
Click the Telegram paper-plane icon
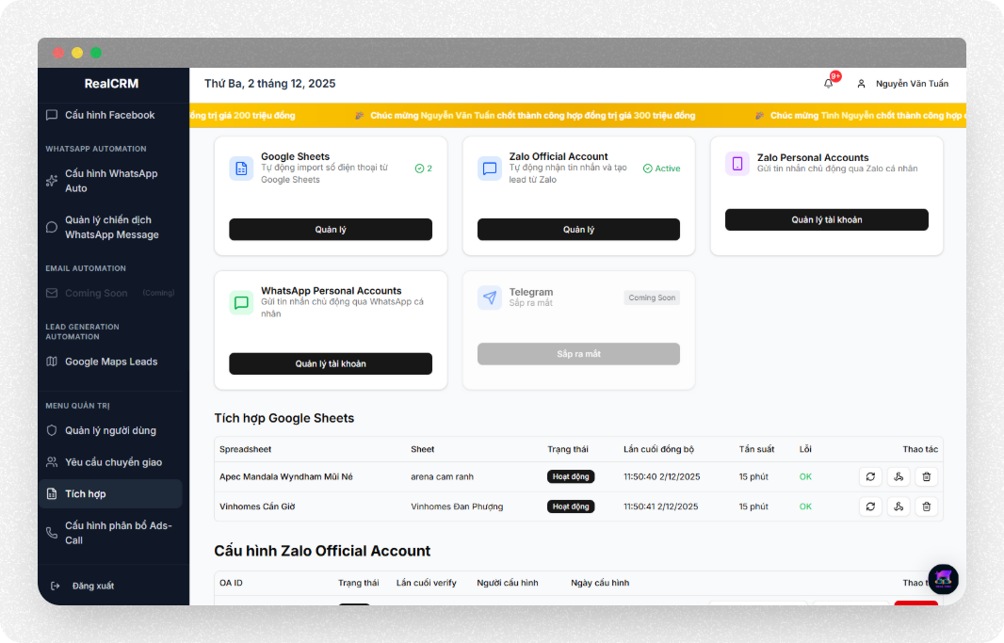(x=490, y=297)
